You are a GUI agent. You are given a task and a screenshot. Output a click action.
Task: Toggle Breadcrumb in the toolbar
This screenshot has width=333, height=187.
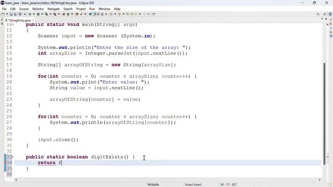tap(90, 14)
